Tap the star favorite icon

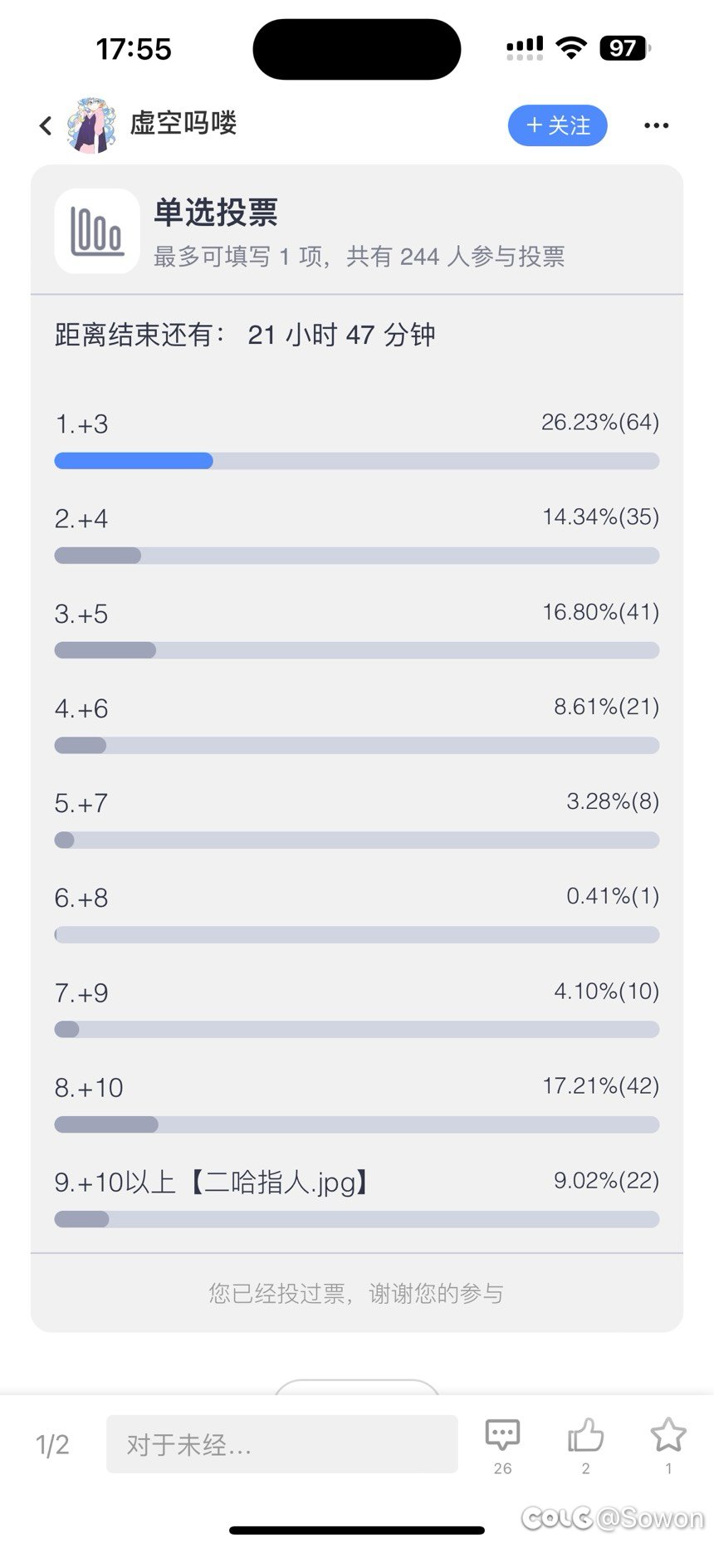pos(668,1436)
